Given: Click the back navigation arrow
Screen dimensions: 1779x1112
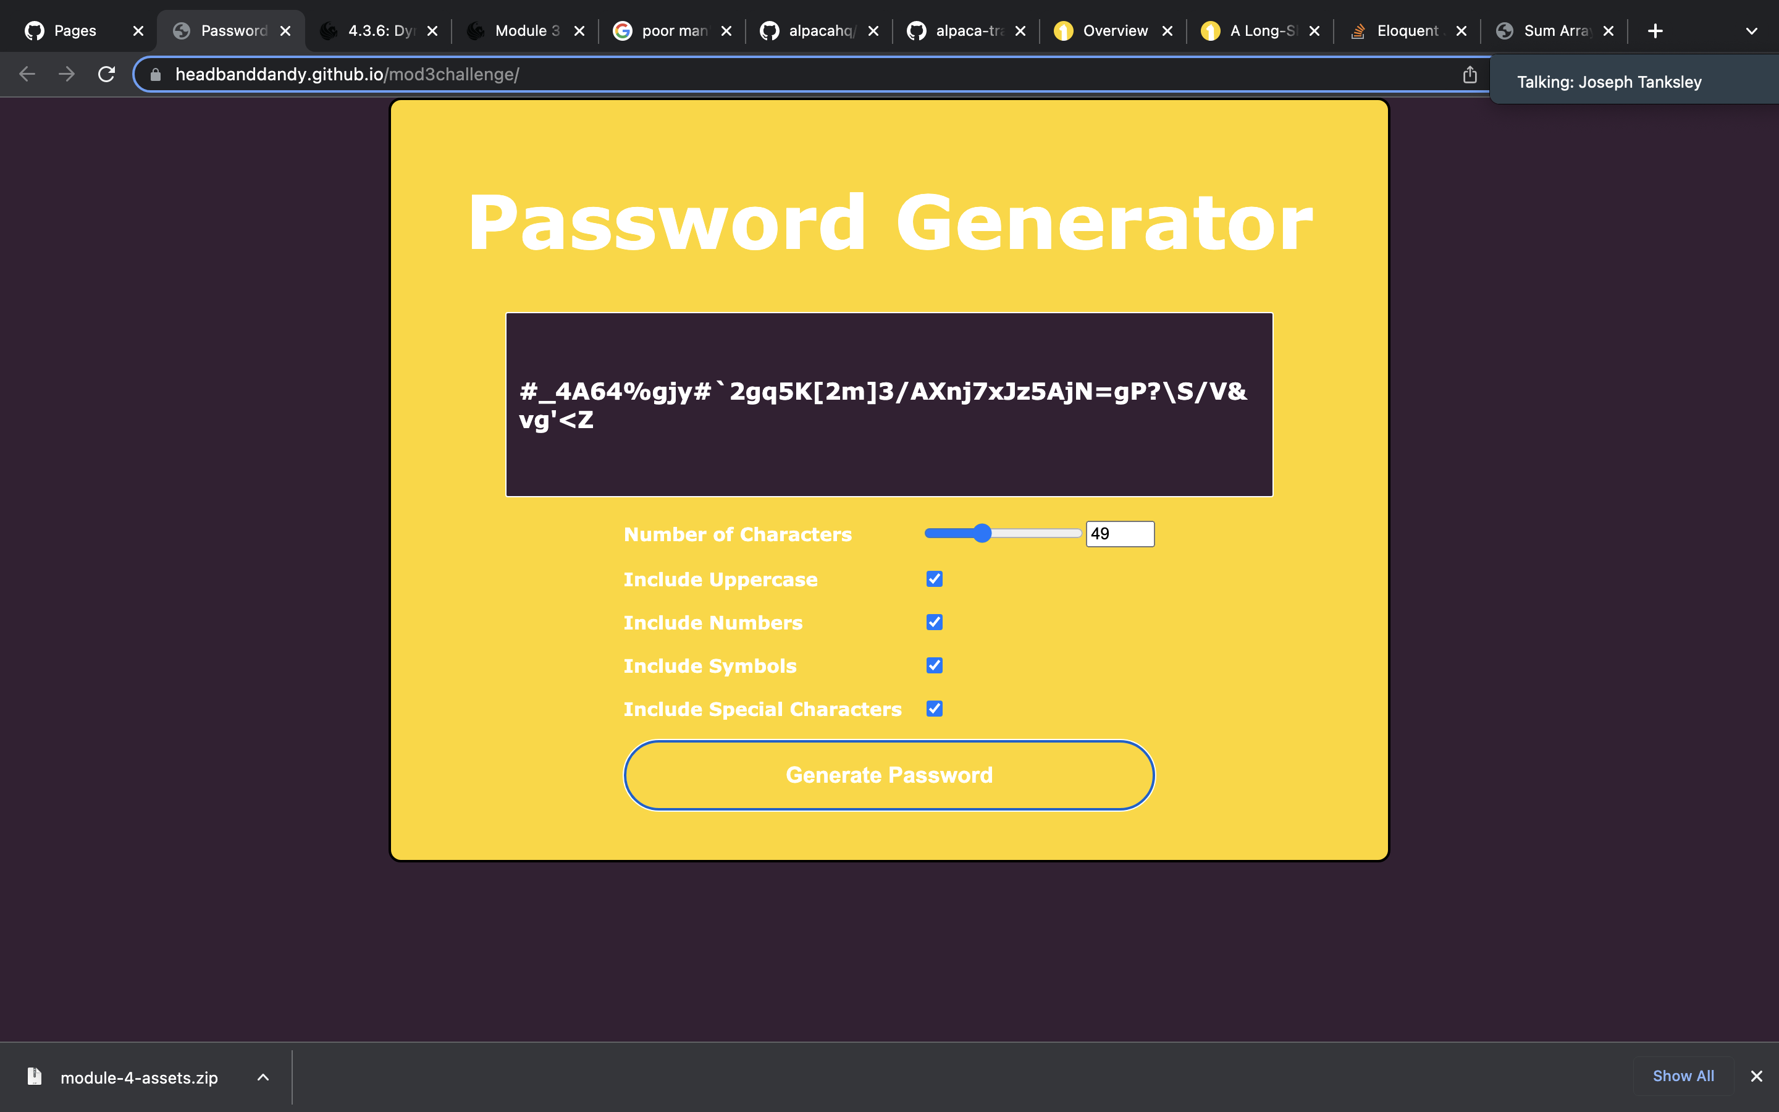Looking at the screenshot, I should [x=27, y=74].
